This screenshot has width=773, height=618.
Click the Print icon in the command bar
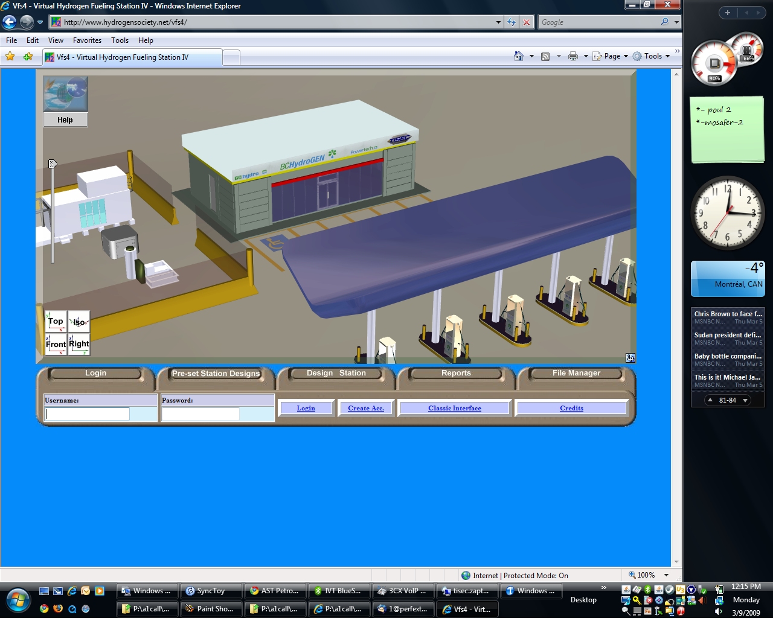pos(573,56)
